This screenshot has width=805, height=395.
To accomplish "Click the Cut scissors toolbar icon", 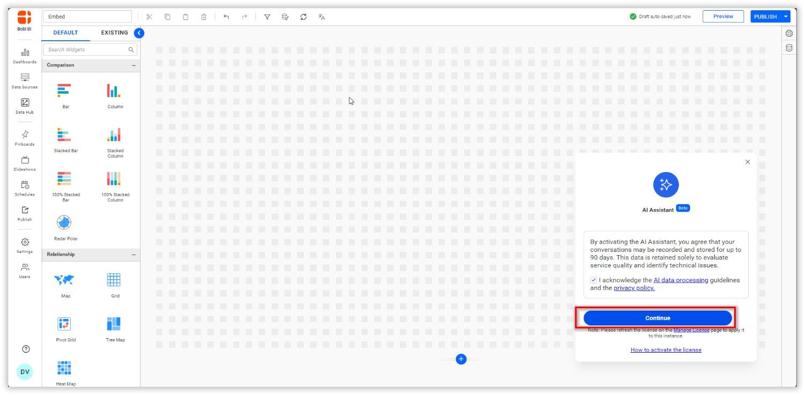I will 149,17.
